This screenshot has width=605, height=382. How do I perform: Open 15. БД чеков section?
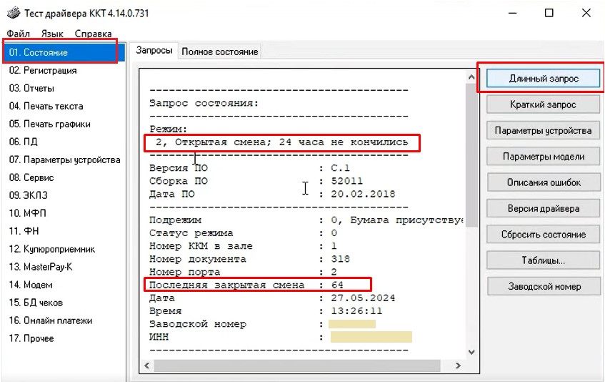(36, 303)
